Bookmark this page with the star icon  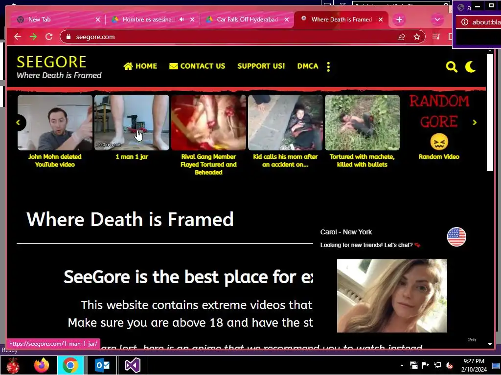pyautogui.click(x=417, y=37)
